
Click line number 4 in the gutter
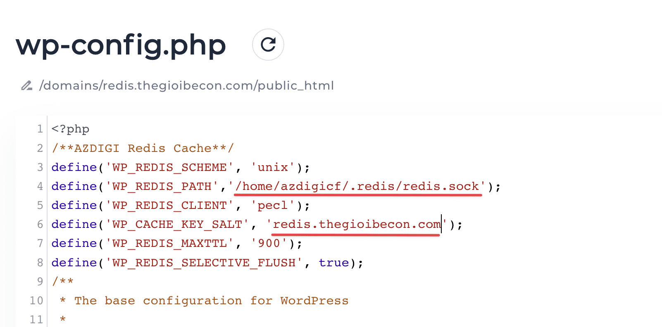click(x=40, y=186)
